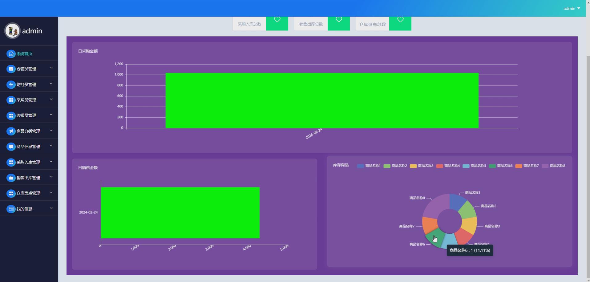Screen dimensions: 590x282
Task: Expand the 商品分类管理 submenu chevron
Action: [x=51, y=130]
